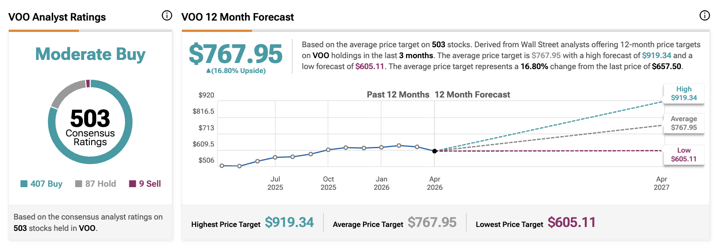Open the Average $767.95 forecast tag

tap(684, 123)
